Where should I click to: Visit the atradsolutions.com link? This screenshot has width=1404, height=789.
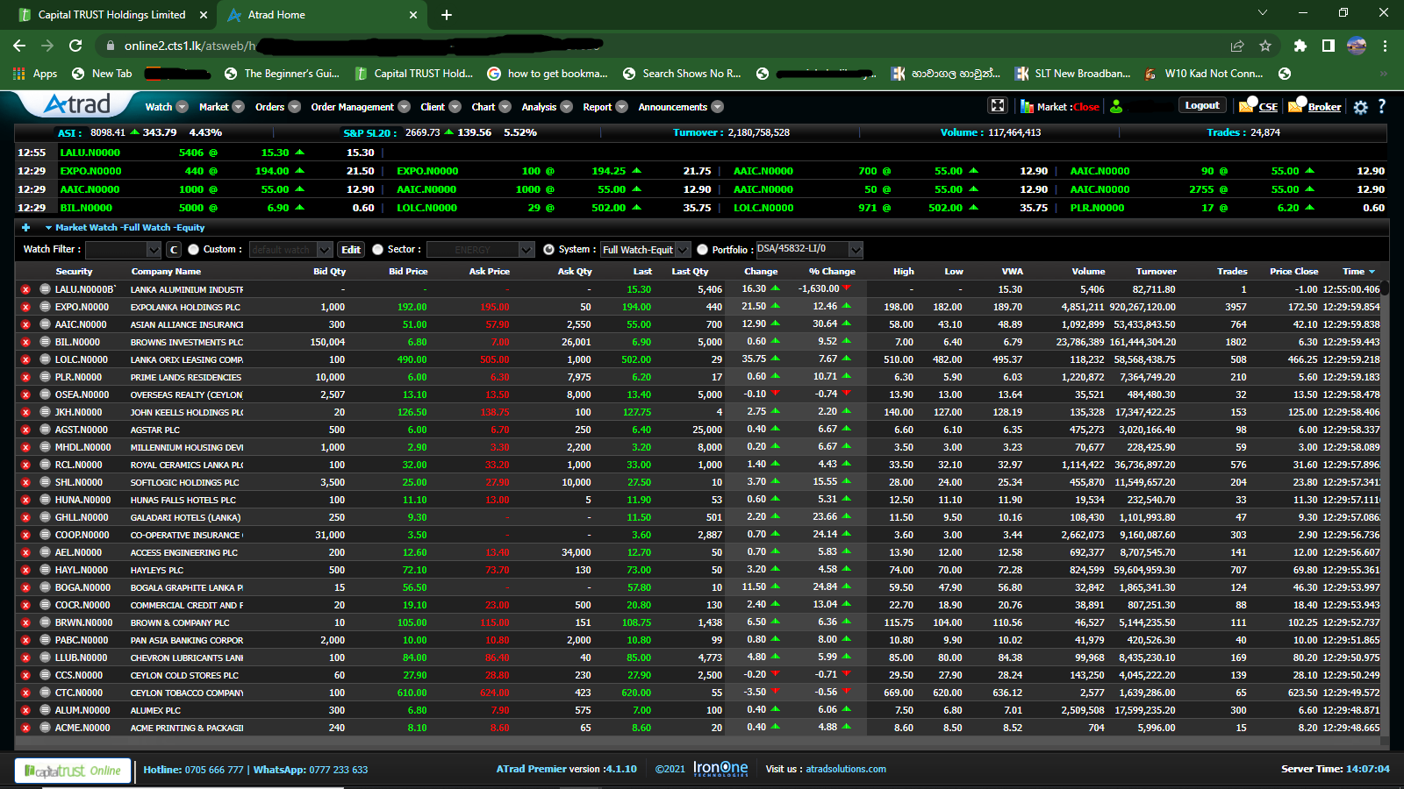(x=846, y=769)
